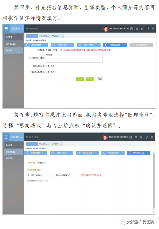Screen dimensions: 159x229
Task: Choose 是 for 是否为军队人员
Action: click(47, 66)
